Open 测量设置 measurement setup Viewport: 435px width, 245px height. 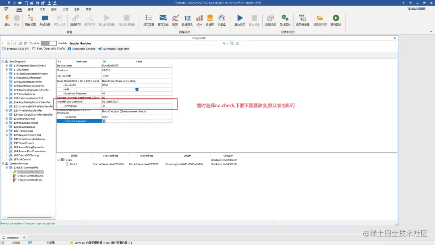30,20
